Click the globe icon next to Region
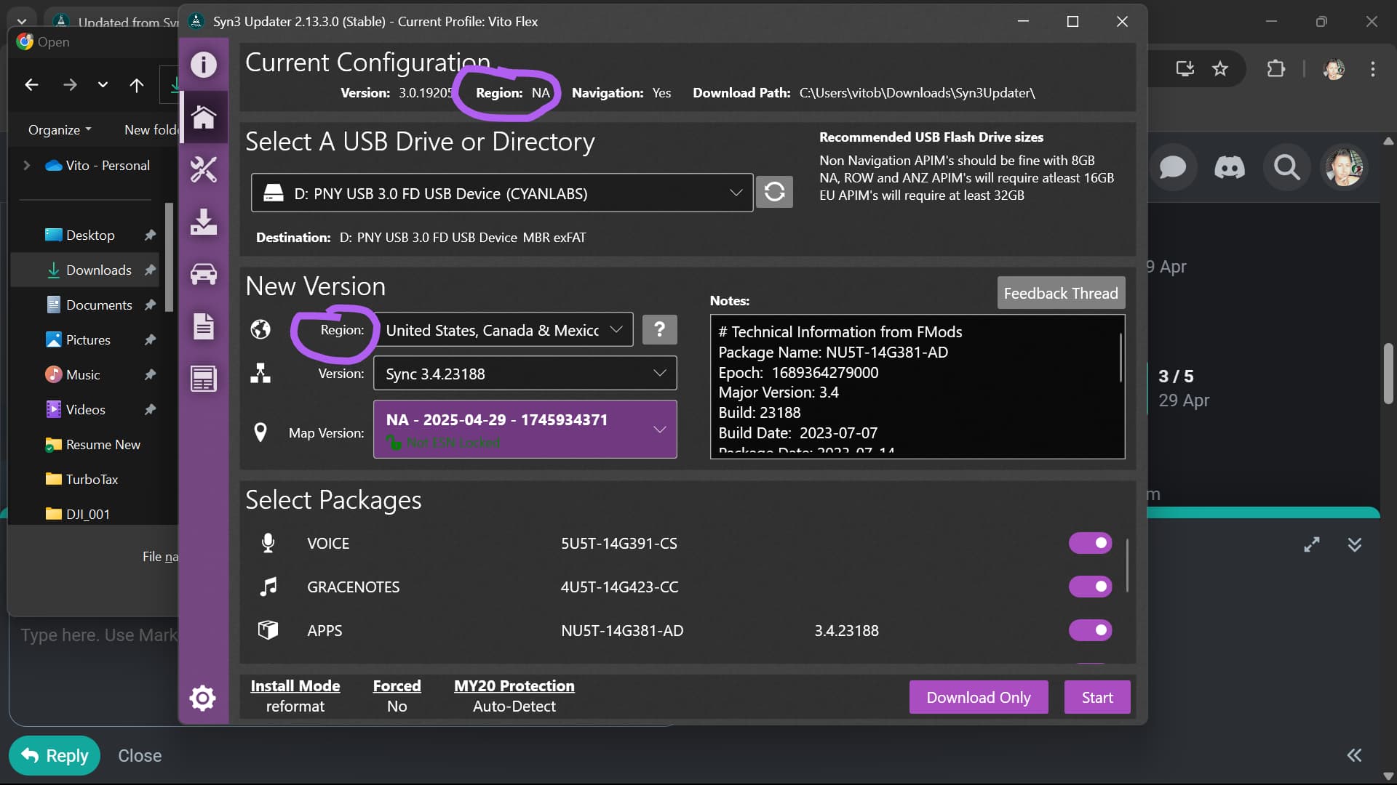 260,329
